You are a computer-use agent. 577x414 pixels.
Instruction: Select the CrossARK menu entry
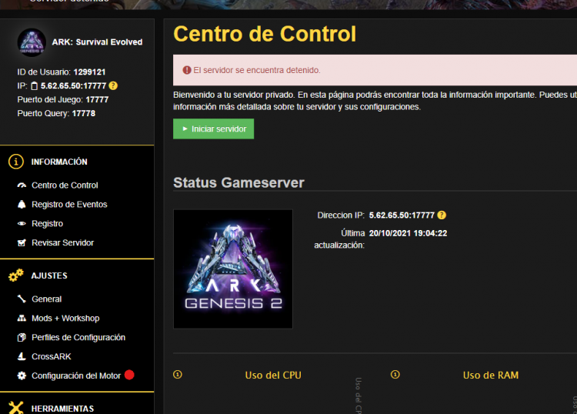point(51,357)
